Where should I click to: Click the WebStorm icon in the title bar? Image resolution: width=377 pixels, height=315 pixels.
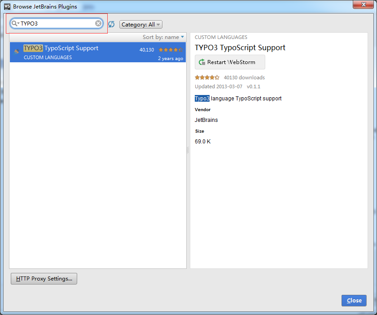pyautogui.click(x=7, y=6)
